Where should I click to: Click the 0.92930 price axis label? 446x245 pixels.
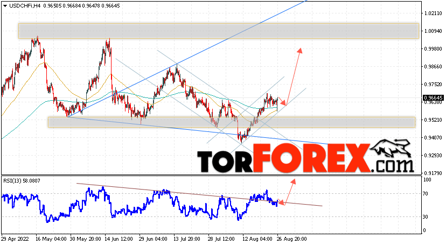pyautogui.click(x=433, y=156)
